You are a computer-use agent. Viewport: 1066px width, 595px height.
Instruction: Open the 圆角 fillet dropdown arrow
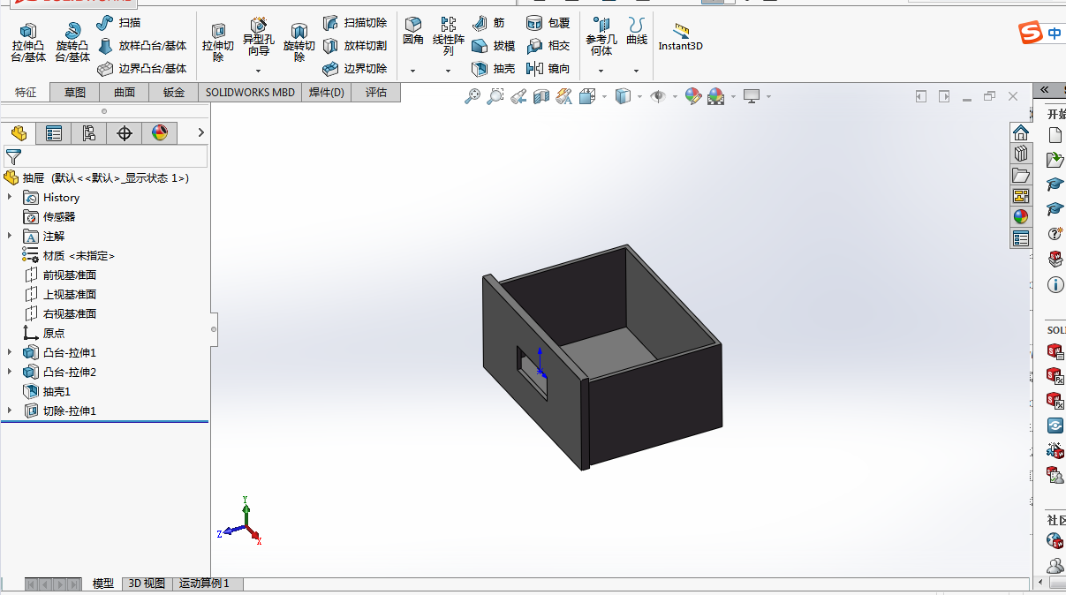413,71
